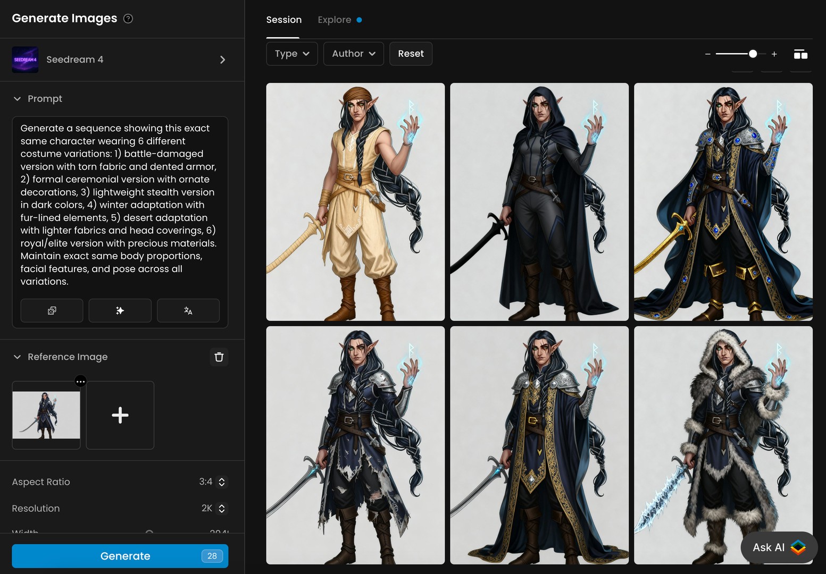Translate the prompt via the 文A icon
The image size is (826, 574).
coord(188,310)
